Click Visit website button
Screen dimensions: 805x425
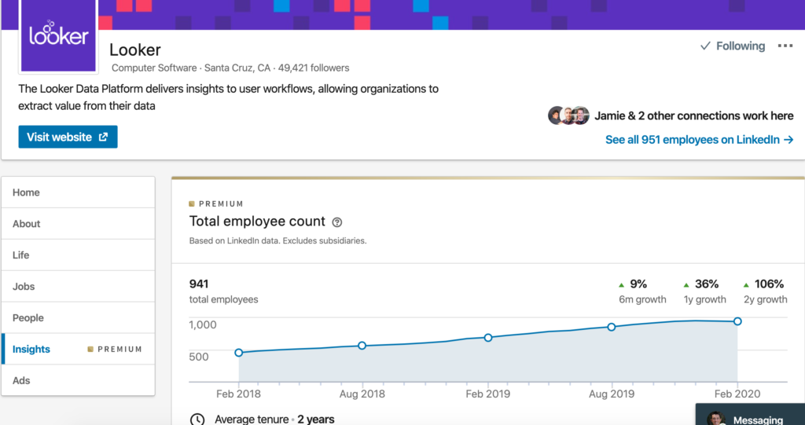click(68, 137)
